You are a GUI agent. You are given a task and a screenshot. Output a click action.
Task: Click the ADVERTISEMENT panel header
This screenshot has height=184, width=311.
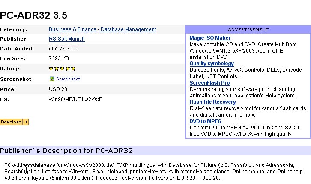click(x=248, y=30)
